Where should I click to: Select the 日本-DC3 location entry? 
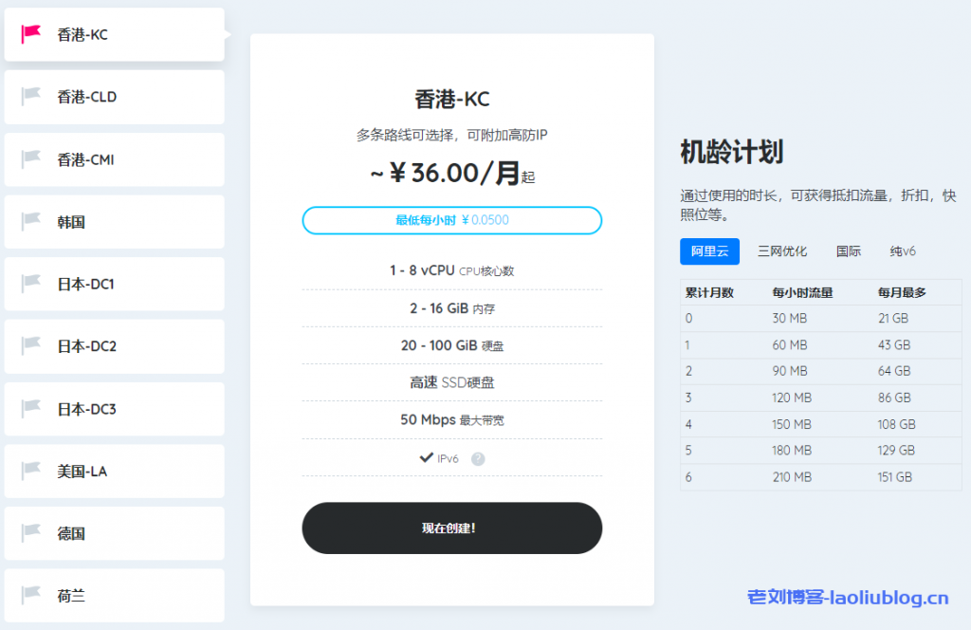[x=114, y=409]
